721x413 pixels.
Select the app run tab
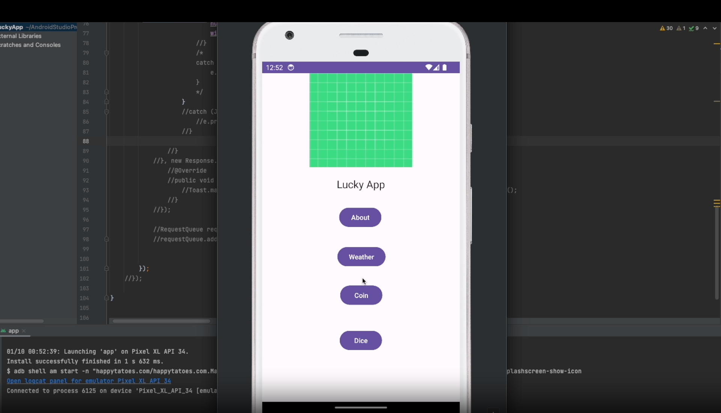point(14,331)
